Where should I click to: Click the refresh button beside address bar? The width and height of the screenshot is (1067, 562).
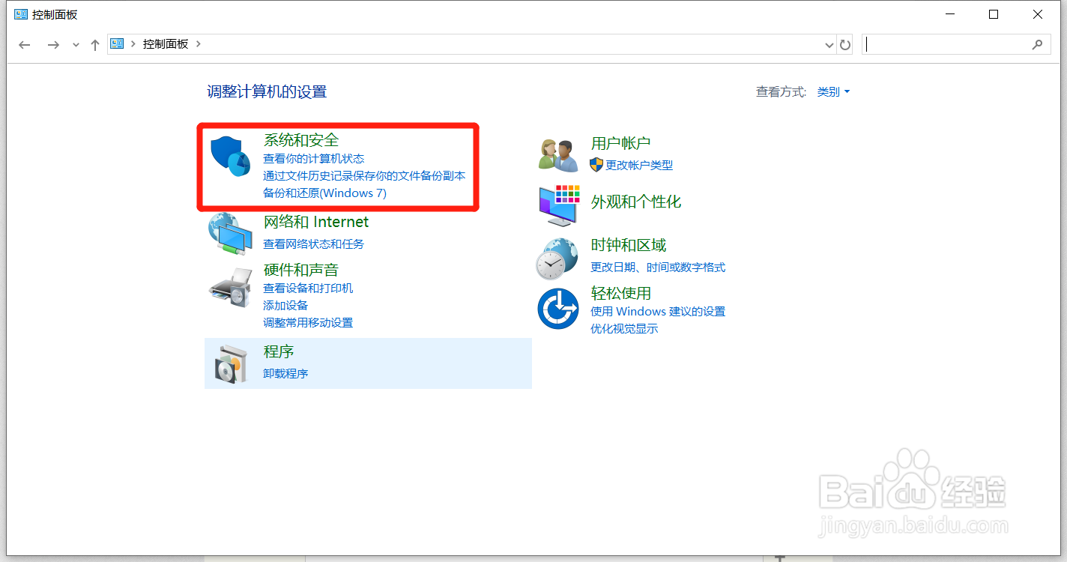pyautogui.click(x=845, y=45)
